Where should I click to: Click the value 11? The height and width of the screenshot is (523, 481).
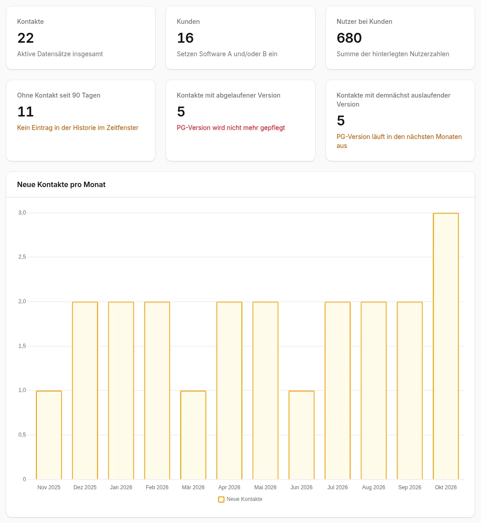point(25,112)
